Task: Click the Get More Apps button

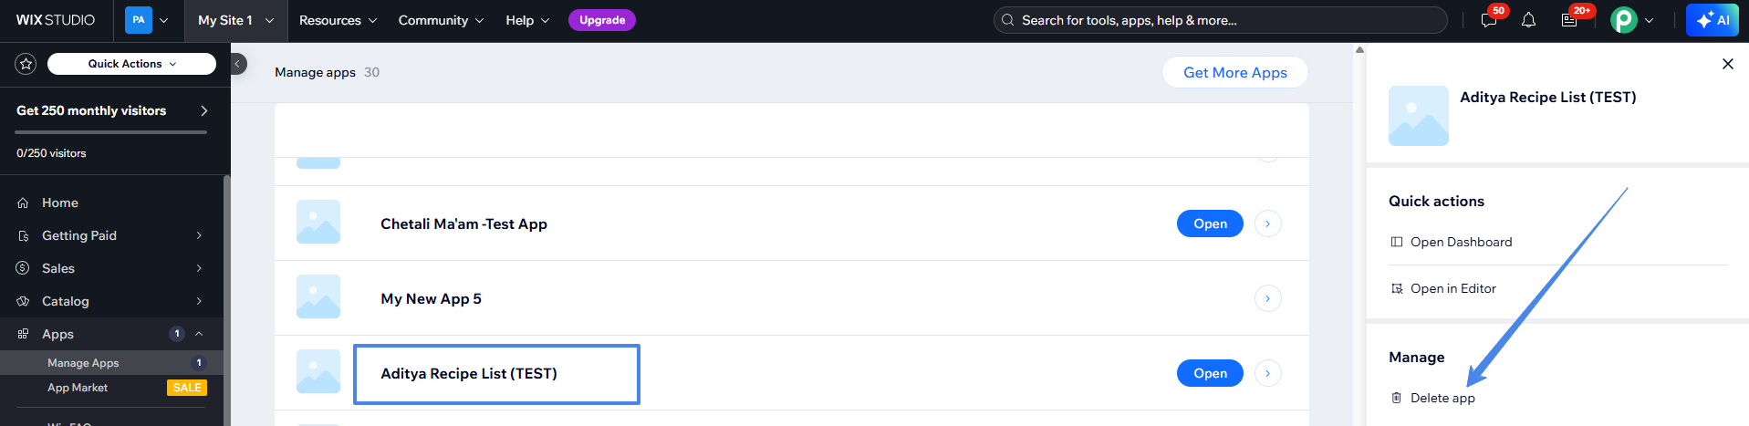Action: [1234, 72]
